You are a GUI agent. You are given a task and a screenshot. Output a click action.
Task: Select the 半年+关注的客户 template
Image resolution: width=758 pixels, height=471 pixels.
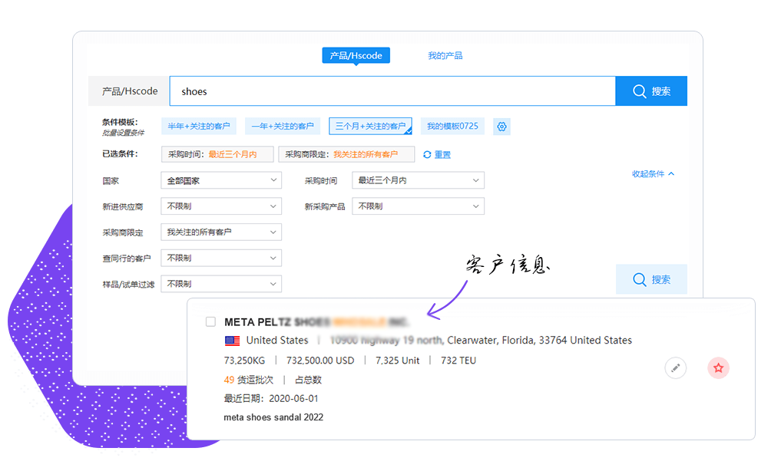[x=199, y=127]
